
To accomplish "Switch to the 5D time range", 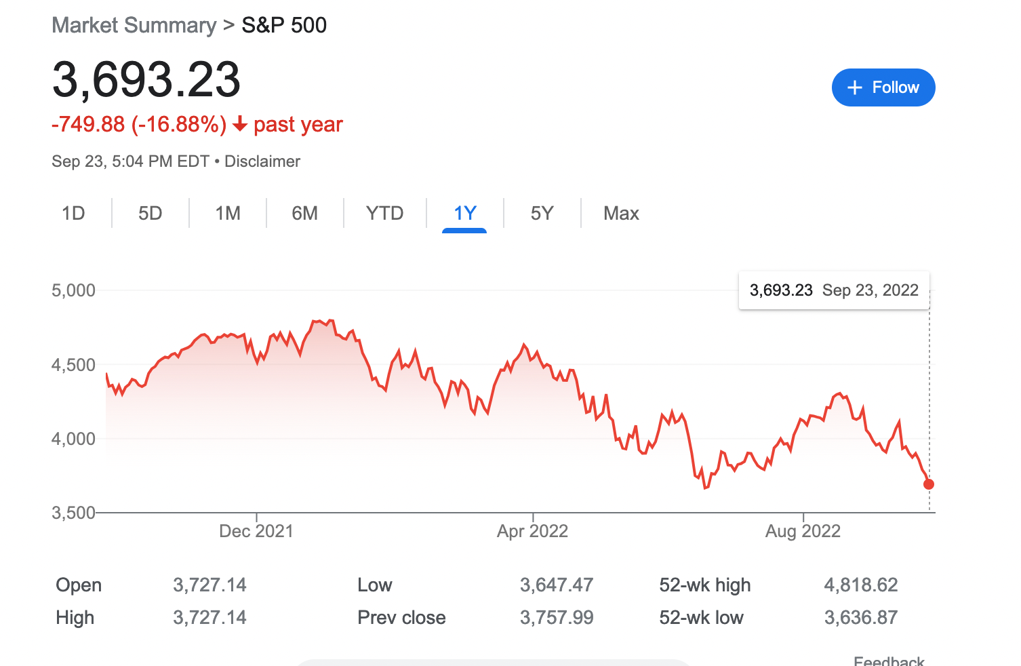I will pos(149,213).
